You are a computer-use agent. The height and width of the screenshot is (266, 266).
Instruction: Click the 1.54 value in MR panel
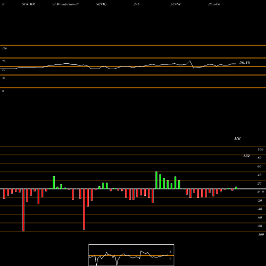[246, 156]
